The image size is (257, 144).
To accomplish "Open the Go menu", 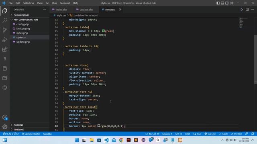I will [47, 3].
